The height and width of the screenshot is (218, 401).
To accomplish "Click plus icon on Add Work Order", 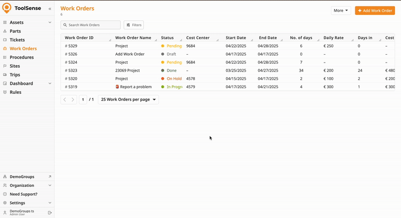I will tap(359, 11).
